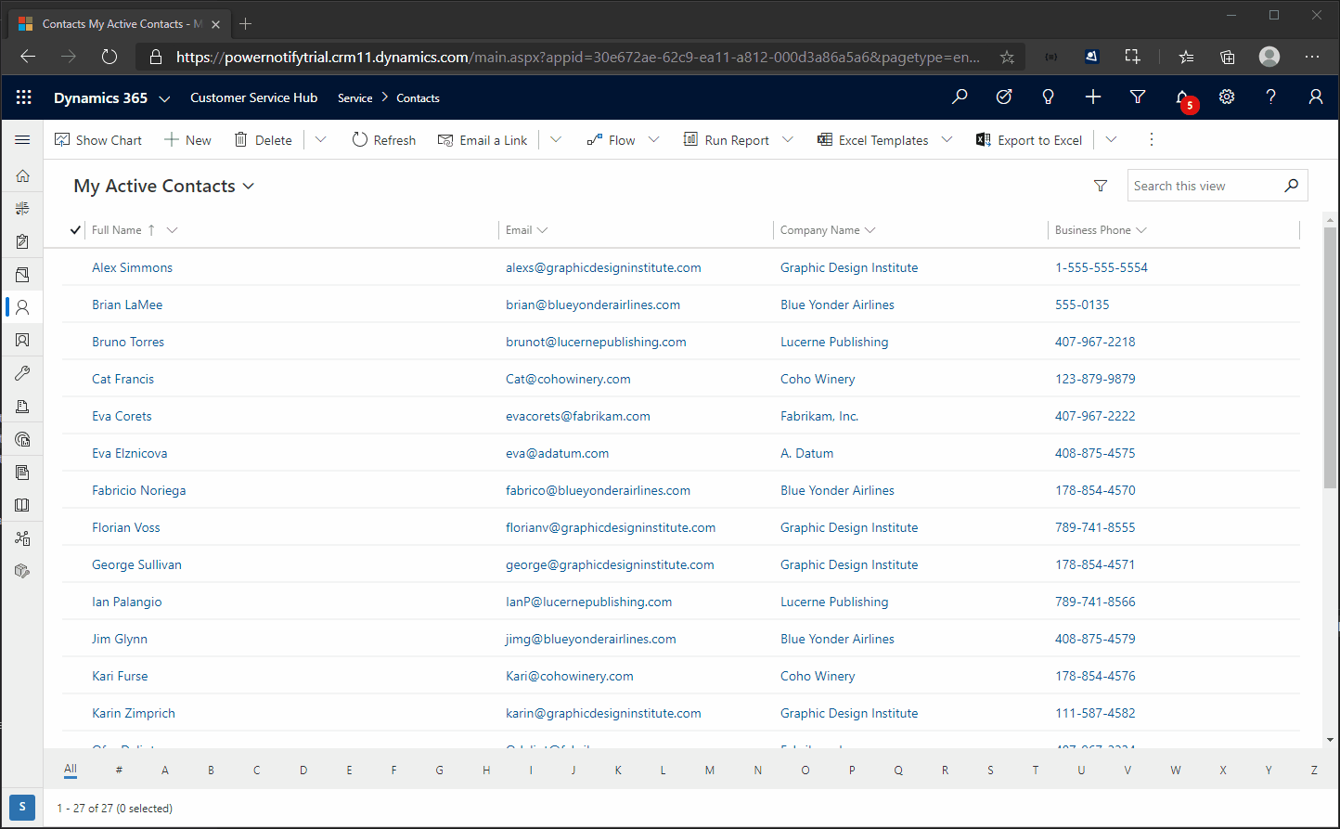Open Help via the question mark icon
Image resolution: width=1340 pixels, height=829 pixels.
[1270, 97]
